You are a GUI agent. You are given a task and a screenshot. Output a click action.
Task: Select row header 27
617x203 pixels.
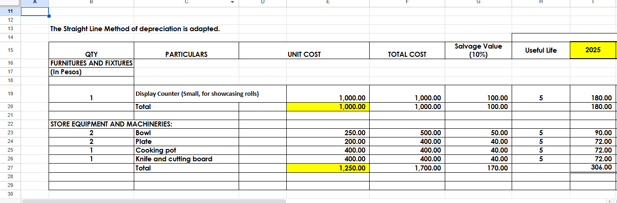click(x=11, y=168)
